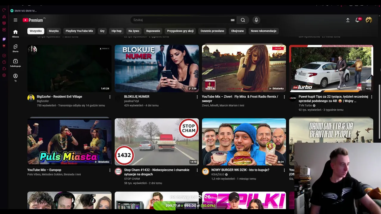381x214 pixels.
Task: Open Opera GX settings gear
Action: click(4, 75)
